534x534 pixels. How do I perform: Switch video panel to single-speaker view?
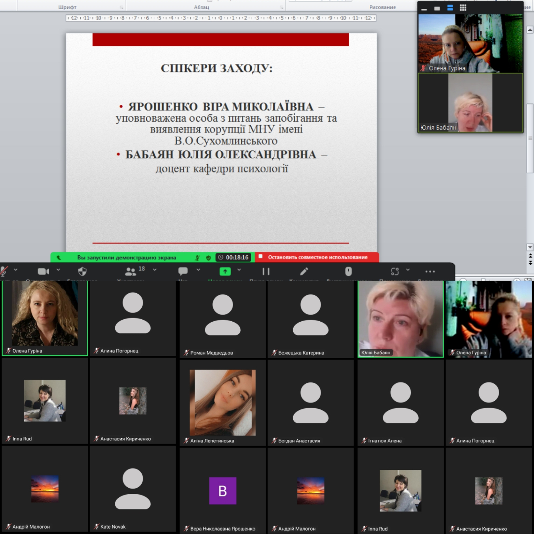coord(437,8)
